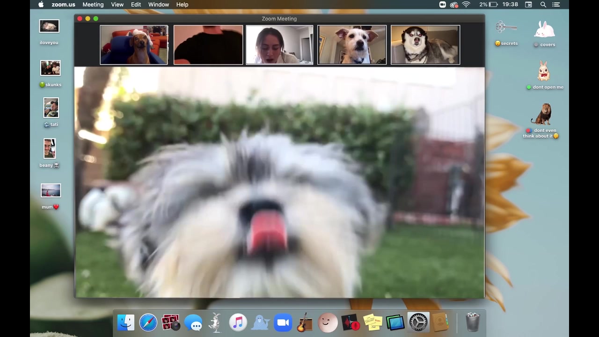
Task: Select the dachshund participant thumbnail
Action: pos(134,45)
